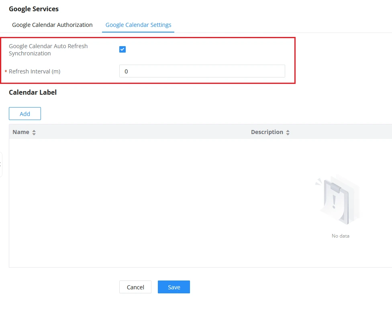Focus the Refresh Interval input field

(x=202, y=71)
